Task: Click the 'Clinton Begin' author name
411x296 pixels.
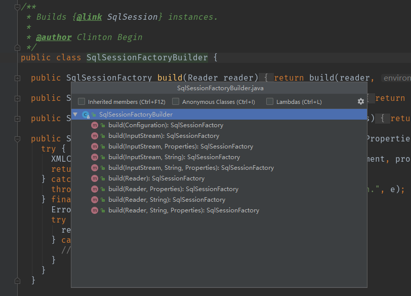Action: coord(109,38)
